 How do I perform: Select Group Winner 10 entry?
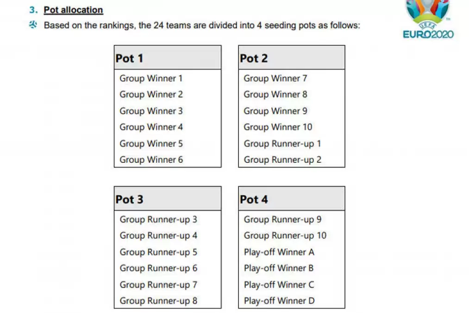(278, 127)
